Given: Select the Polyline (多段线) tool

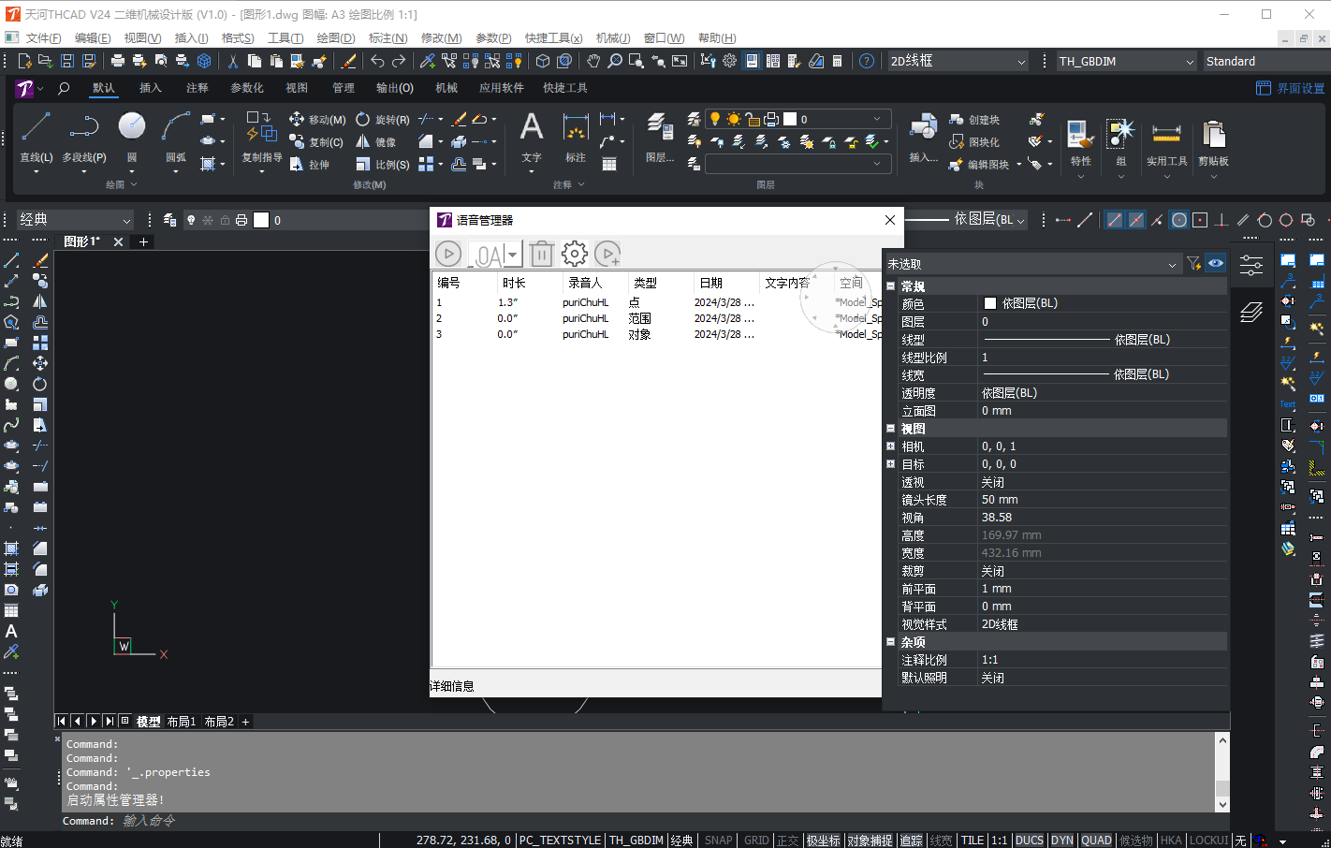Looking at the screenshot, I should [83, 137].
